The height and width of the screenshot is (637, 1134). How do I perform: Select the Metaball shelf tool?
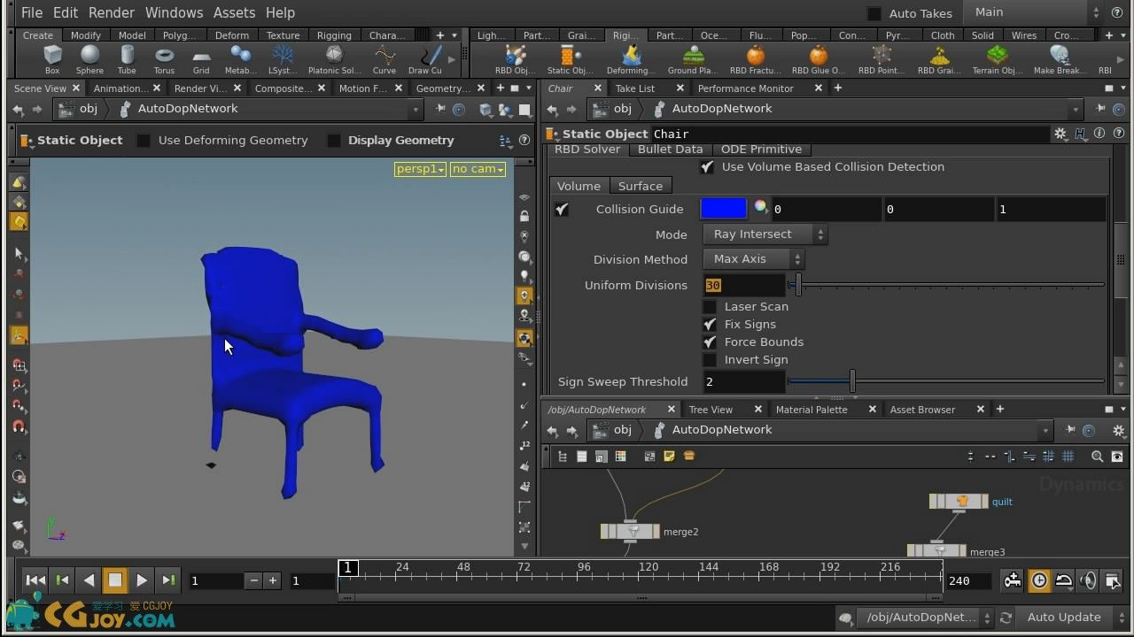tap(240, 59)
